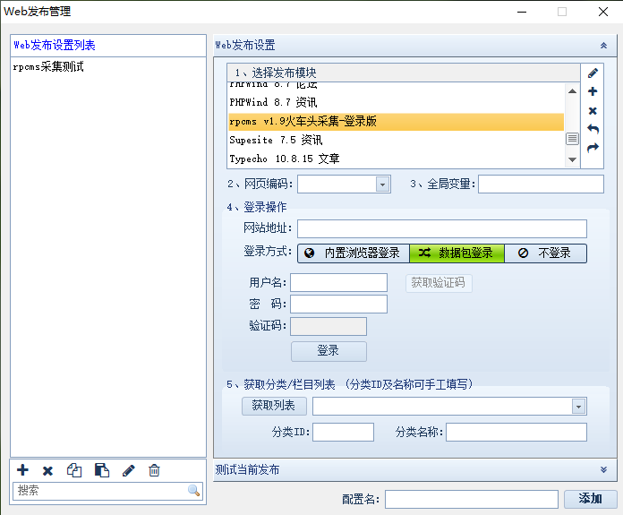Click the edit module pencil icon
The height and width of the screenshot is (515, 623).
pyautogui.click(x=593, y=73)
